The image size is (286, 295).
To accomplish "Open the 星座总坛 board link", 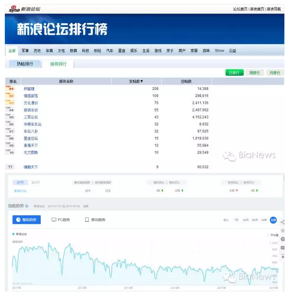I will click(31, 138).
